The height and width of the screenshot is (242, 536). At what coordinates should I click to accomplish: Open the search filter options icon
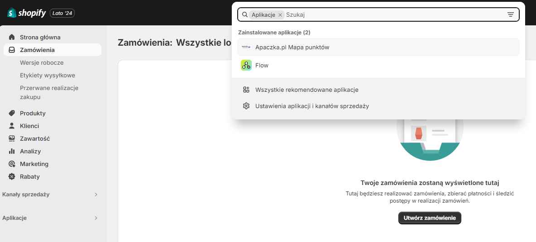pos(510,14)
